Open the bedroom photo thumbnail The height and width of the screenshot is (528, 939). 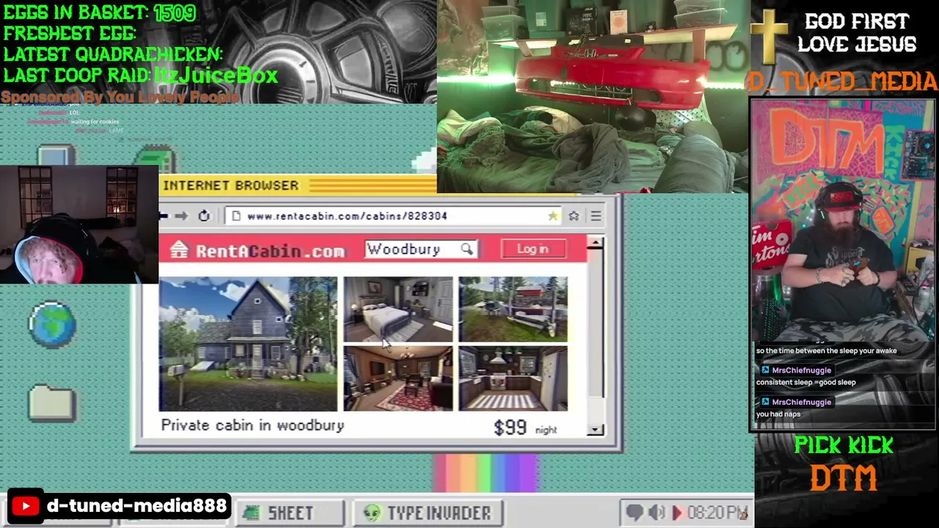[398, 309]
